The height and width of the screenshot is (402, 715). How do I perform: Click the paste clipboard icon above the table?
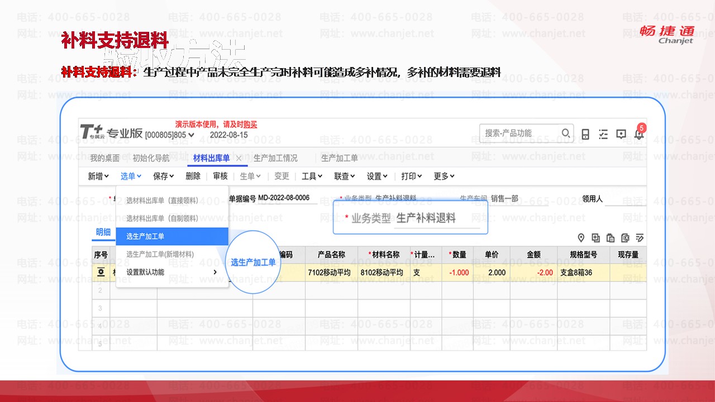[x=610, y=238]
